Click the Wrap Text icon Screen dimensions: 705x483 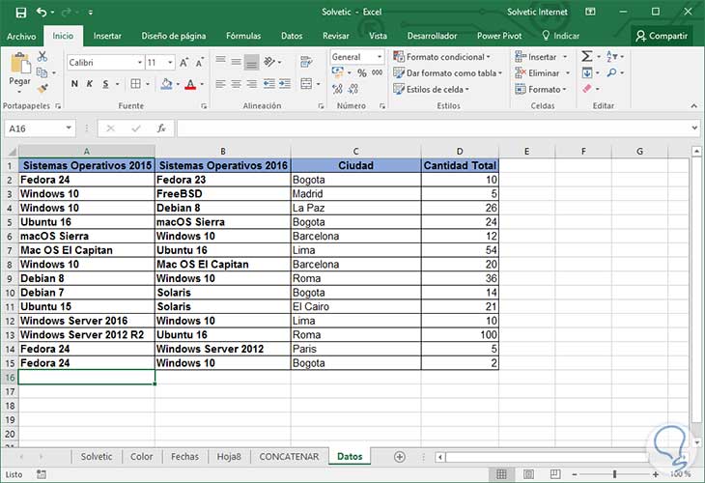306,61
